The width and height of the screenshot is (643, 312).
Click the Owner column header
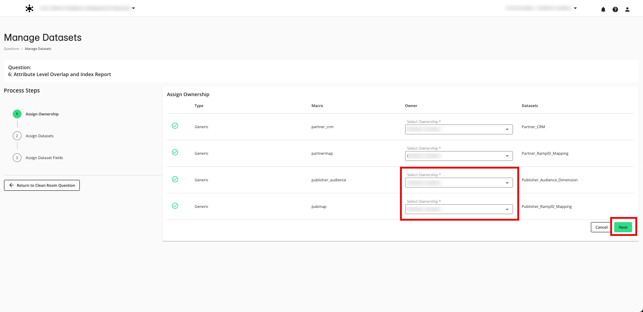(x=411, y=106)
